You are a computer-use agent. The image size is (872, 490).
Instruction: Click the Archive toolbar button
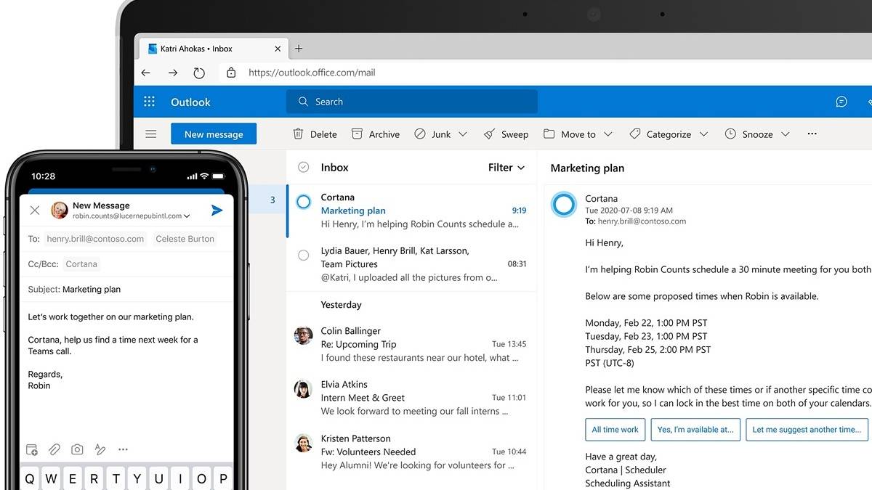click(376, 134)
